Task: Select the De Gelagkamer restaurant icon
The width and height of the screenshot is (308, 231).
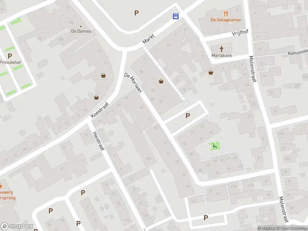Action: [226, 14]
